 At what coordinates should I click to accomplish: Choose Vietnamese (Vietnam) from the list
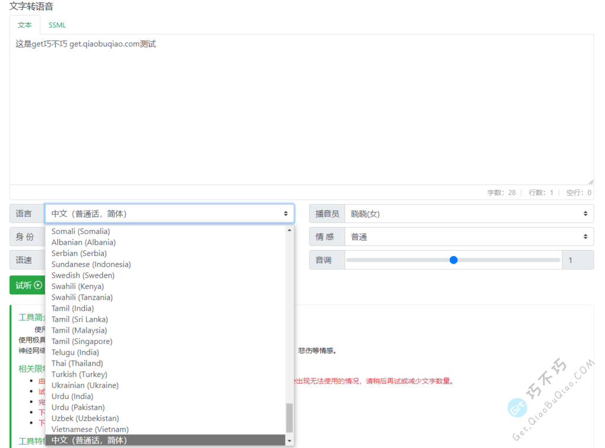pos(90,429)
